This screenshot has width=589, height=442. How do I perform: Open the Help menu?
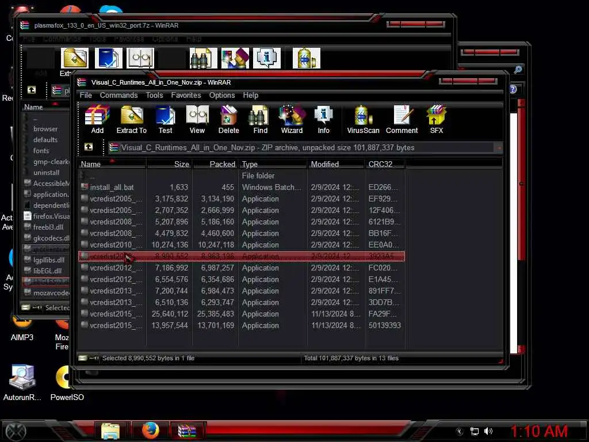point(251,95)
